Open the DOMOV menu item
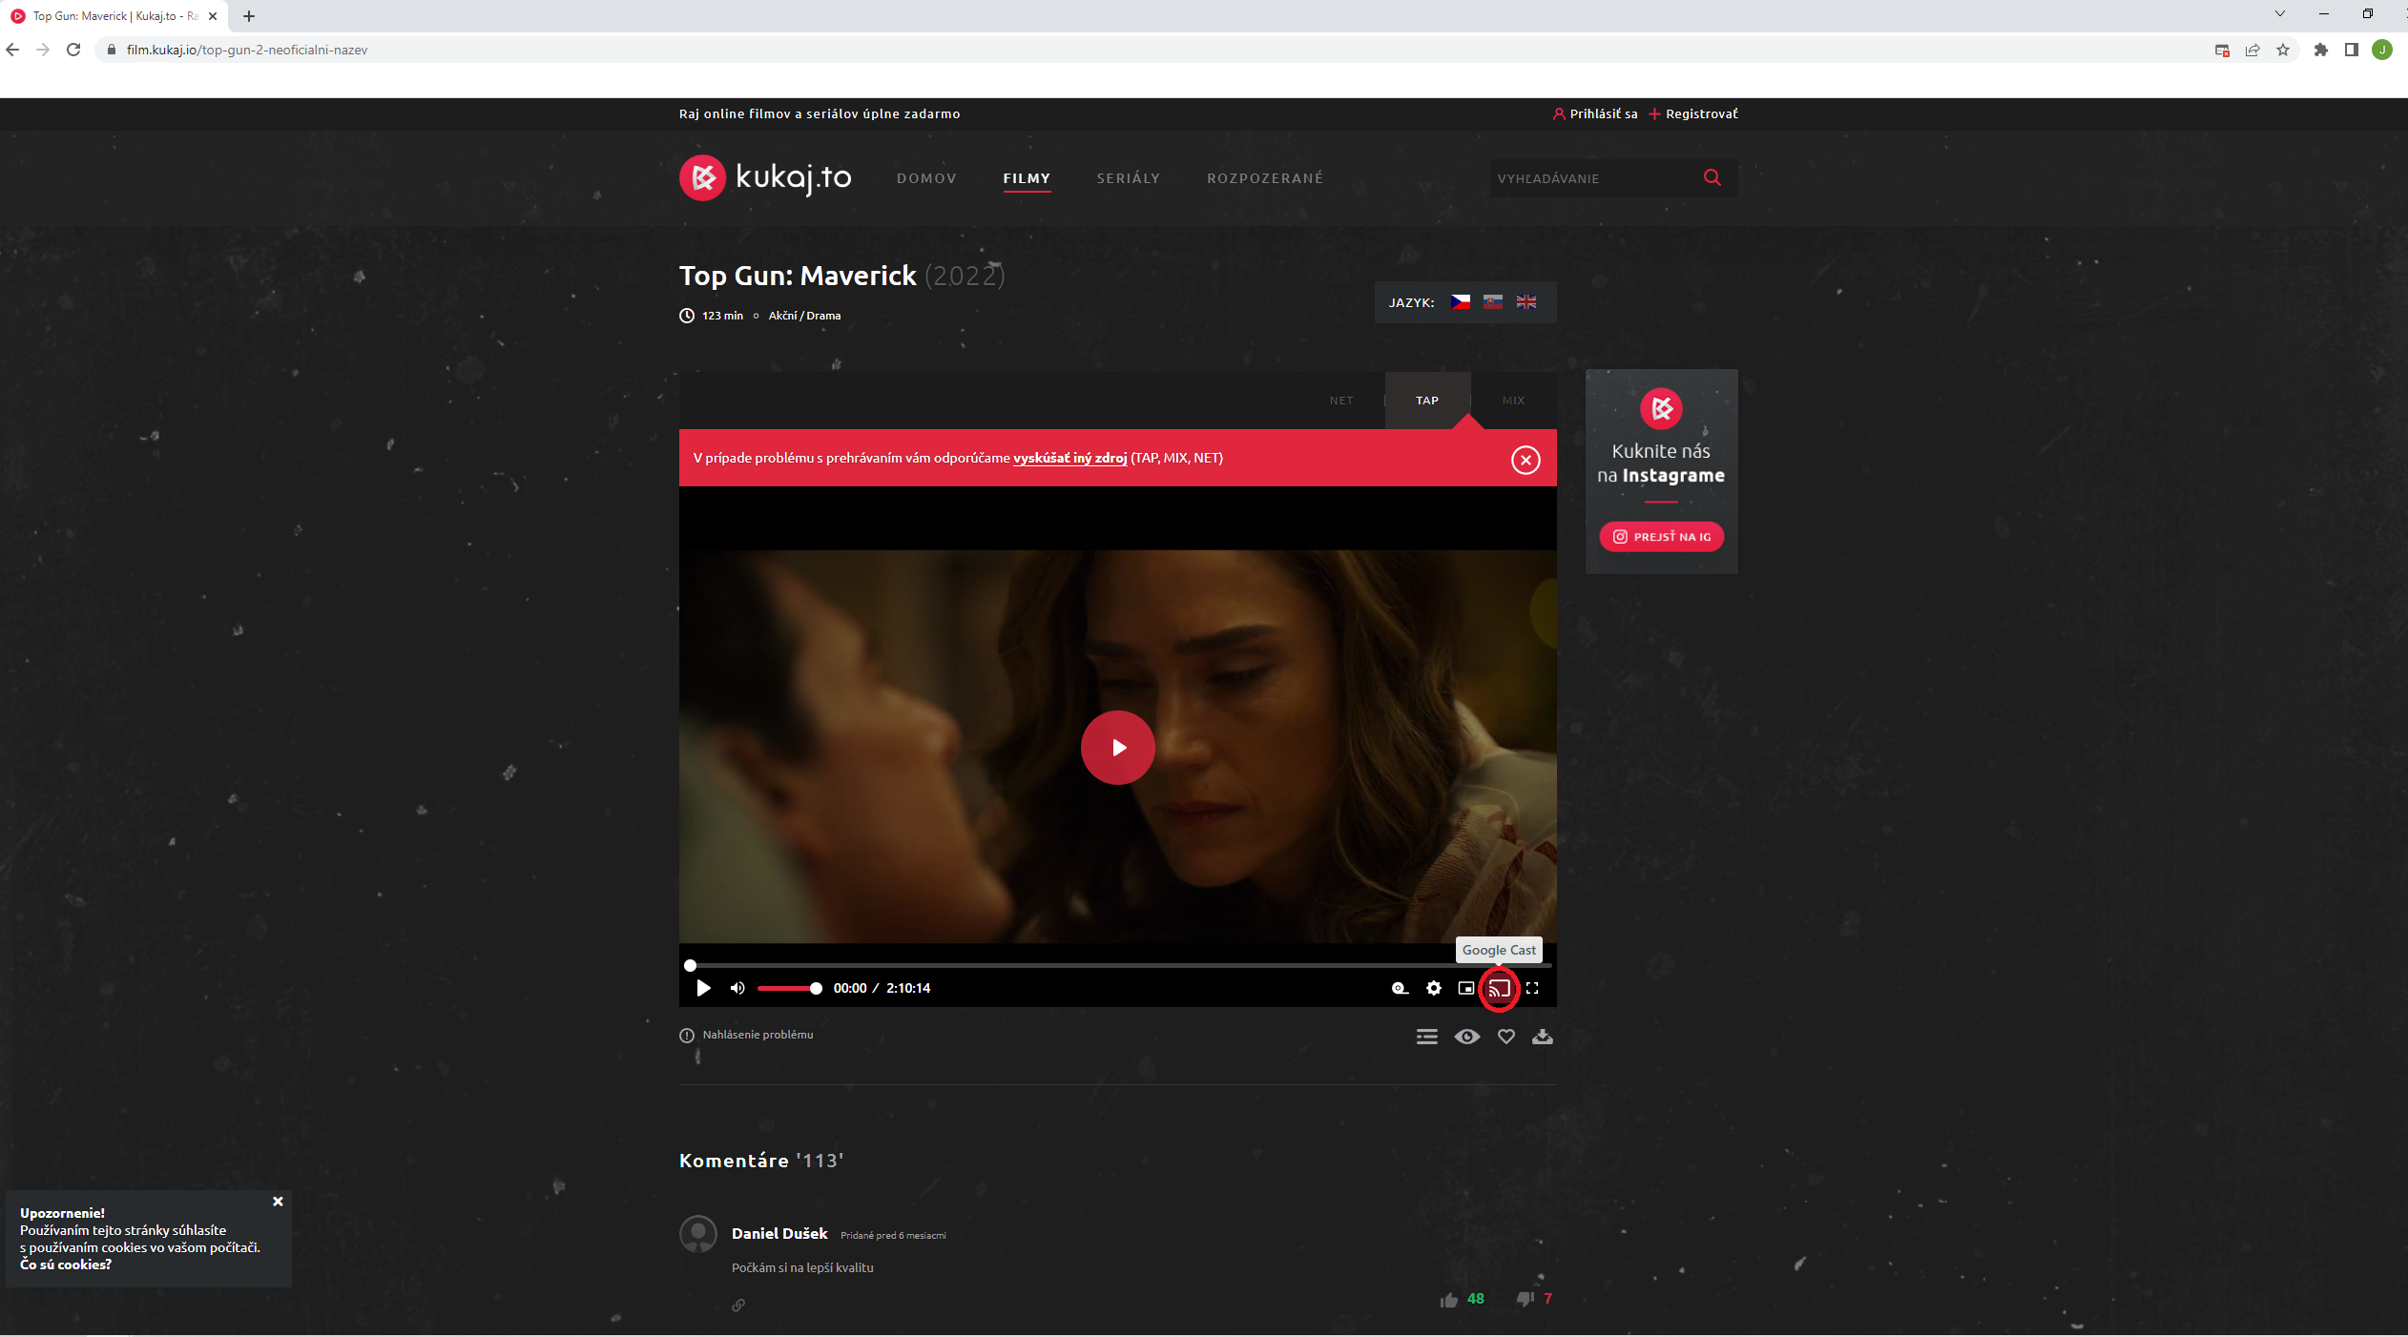Viewport: 2408px width, 1337px height. [926, 179]
